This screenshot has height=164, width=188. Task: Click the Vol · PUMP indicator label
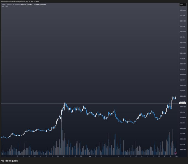click(x=5, y=6)
